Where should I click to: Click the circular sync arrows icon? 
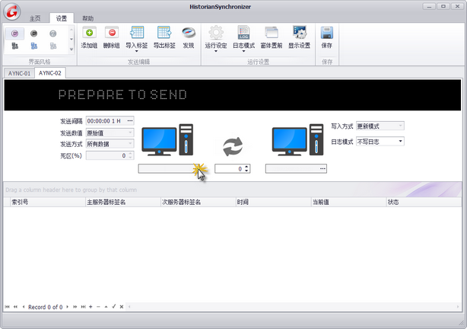pyautogui.click(x=233, y=146)
